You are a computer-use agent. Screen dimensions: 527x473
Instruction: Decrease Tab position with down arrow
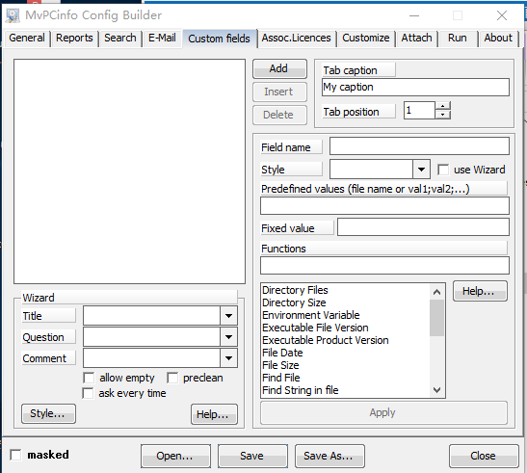pos(443,115)
